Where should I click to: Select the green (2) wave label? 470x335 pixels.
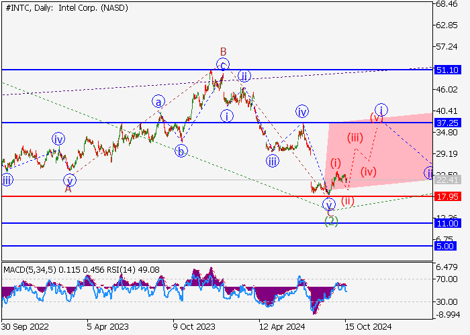(331, 221)
